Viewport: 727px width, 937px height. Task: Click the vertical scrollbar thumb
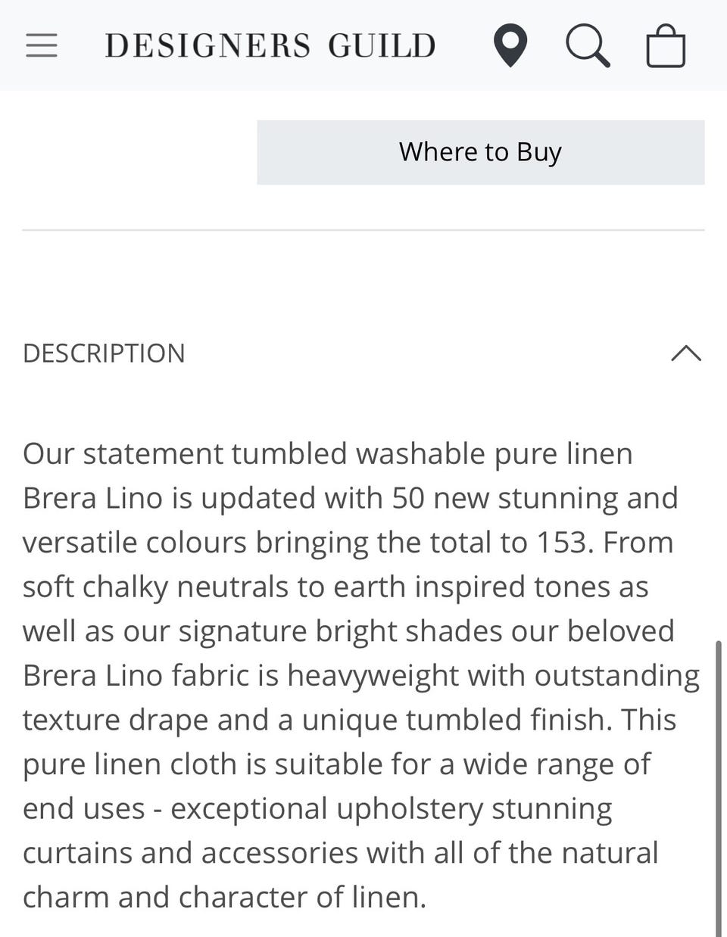coord(718,787)
